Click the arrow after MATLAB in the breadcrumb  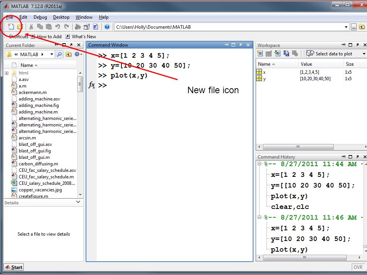(x=42, y=55)
